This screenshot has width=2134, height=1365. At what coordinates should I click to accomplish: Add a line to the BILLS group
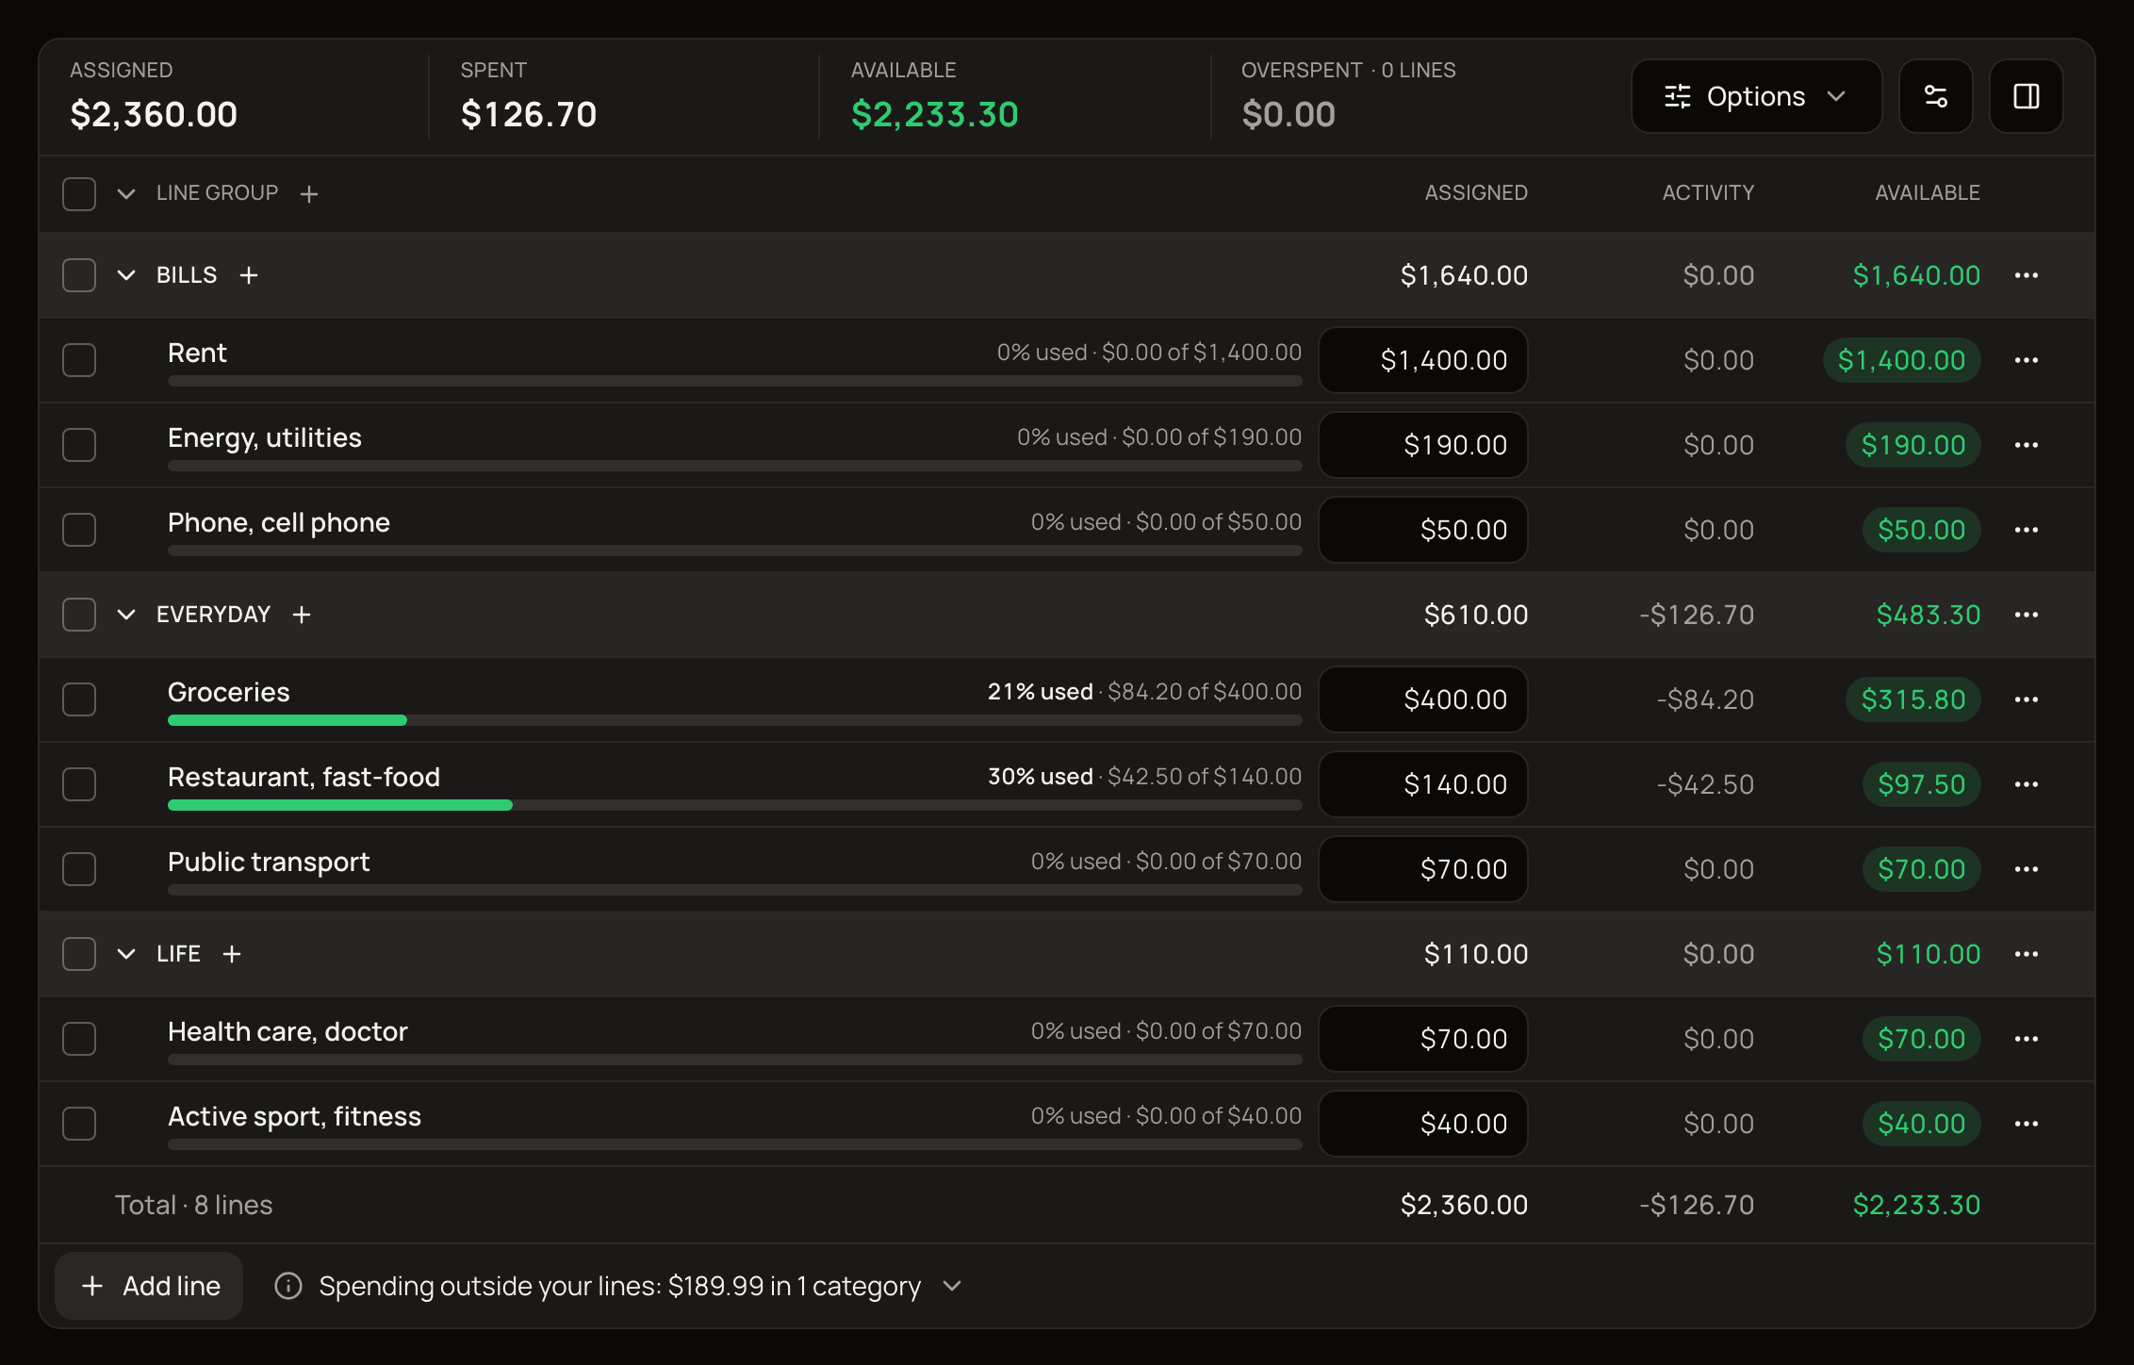[249, 275]
